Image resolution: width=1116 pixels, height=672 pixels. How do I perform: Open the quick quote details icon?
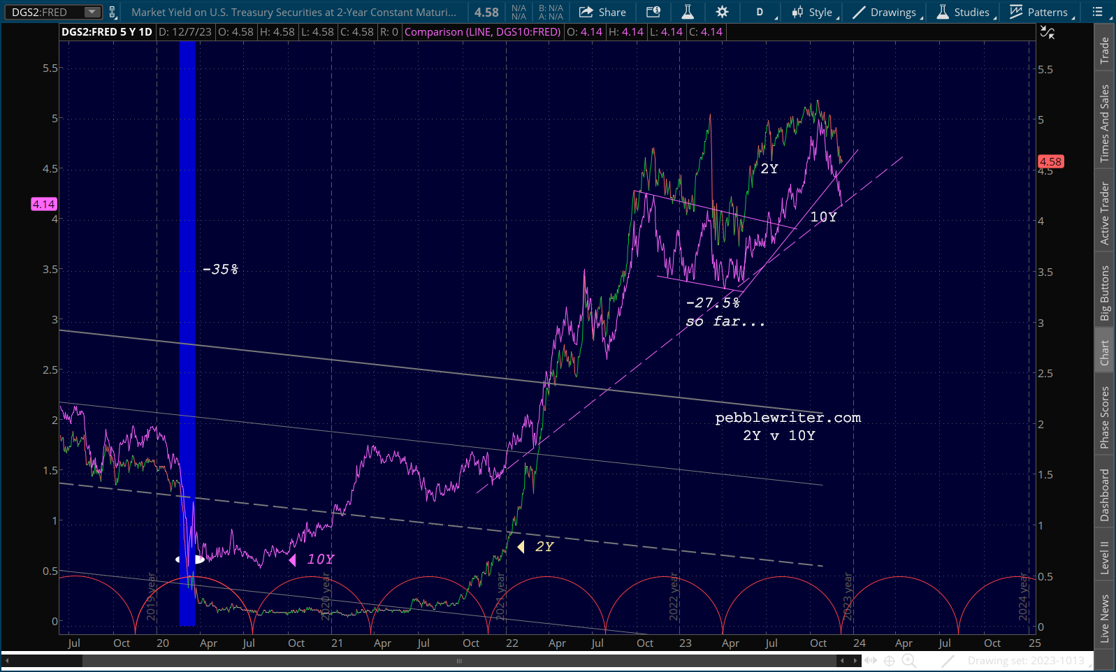coord(653,12)
